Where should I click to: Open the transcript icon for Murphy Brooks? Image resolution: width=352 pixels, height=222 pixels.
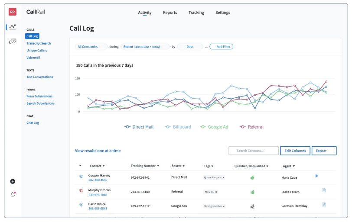click(323, 190)
